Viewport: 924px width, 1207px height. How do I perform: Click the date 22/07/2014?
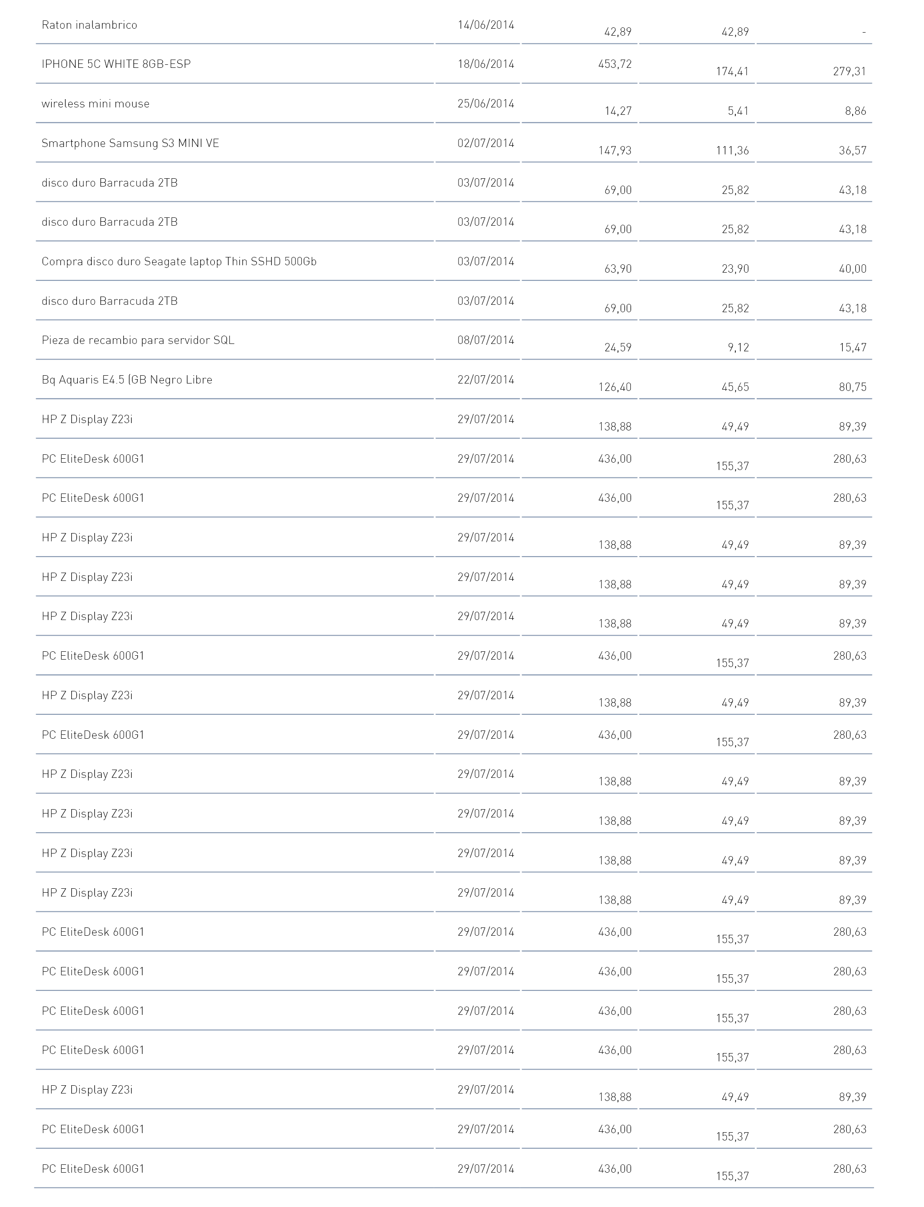485,380
